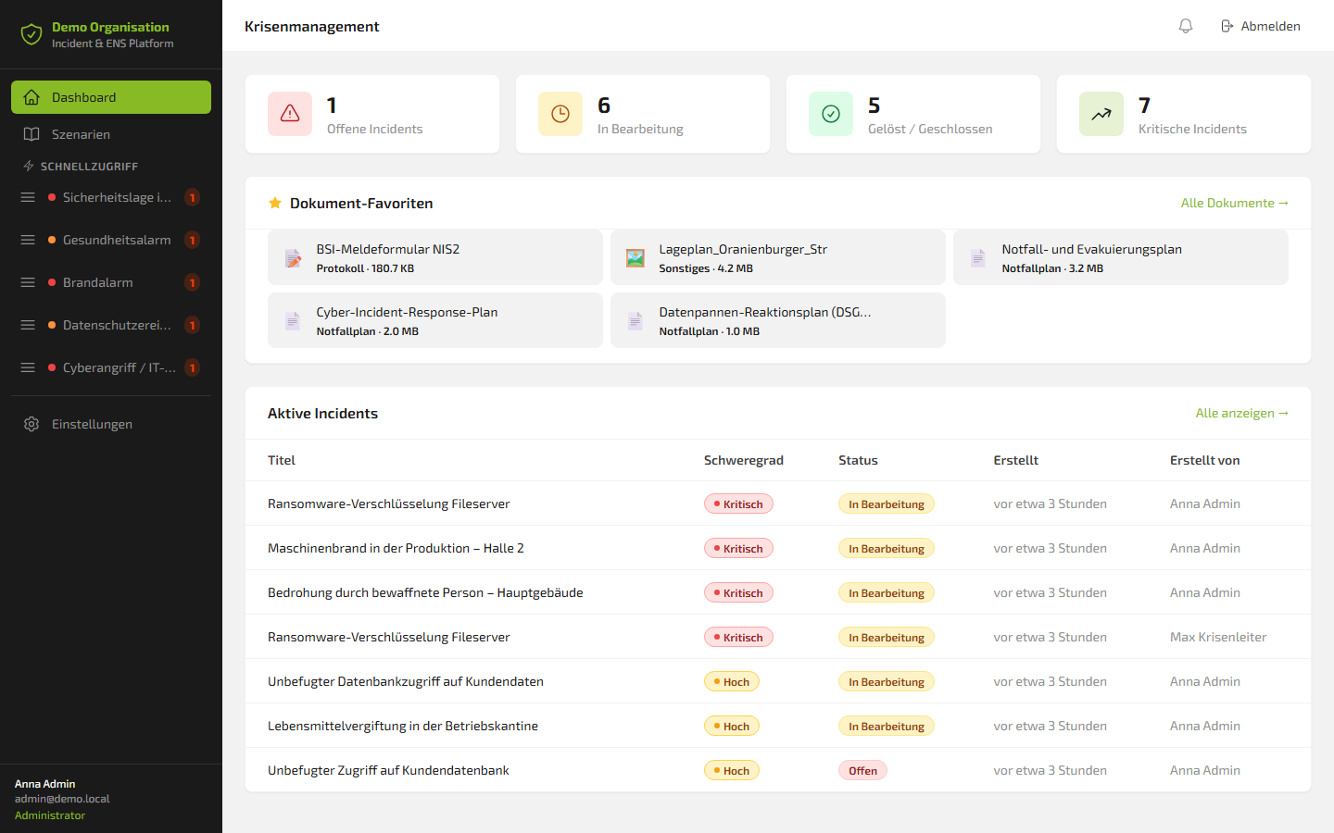Click the list icon beside Brandalarm
The height and width of the screenshot is (833, 1334).
coord(28,282)
